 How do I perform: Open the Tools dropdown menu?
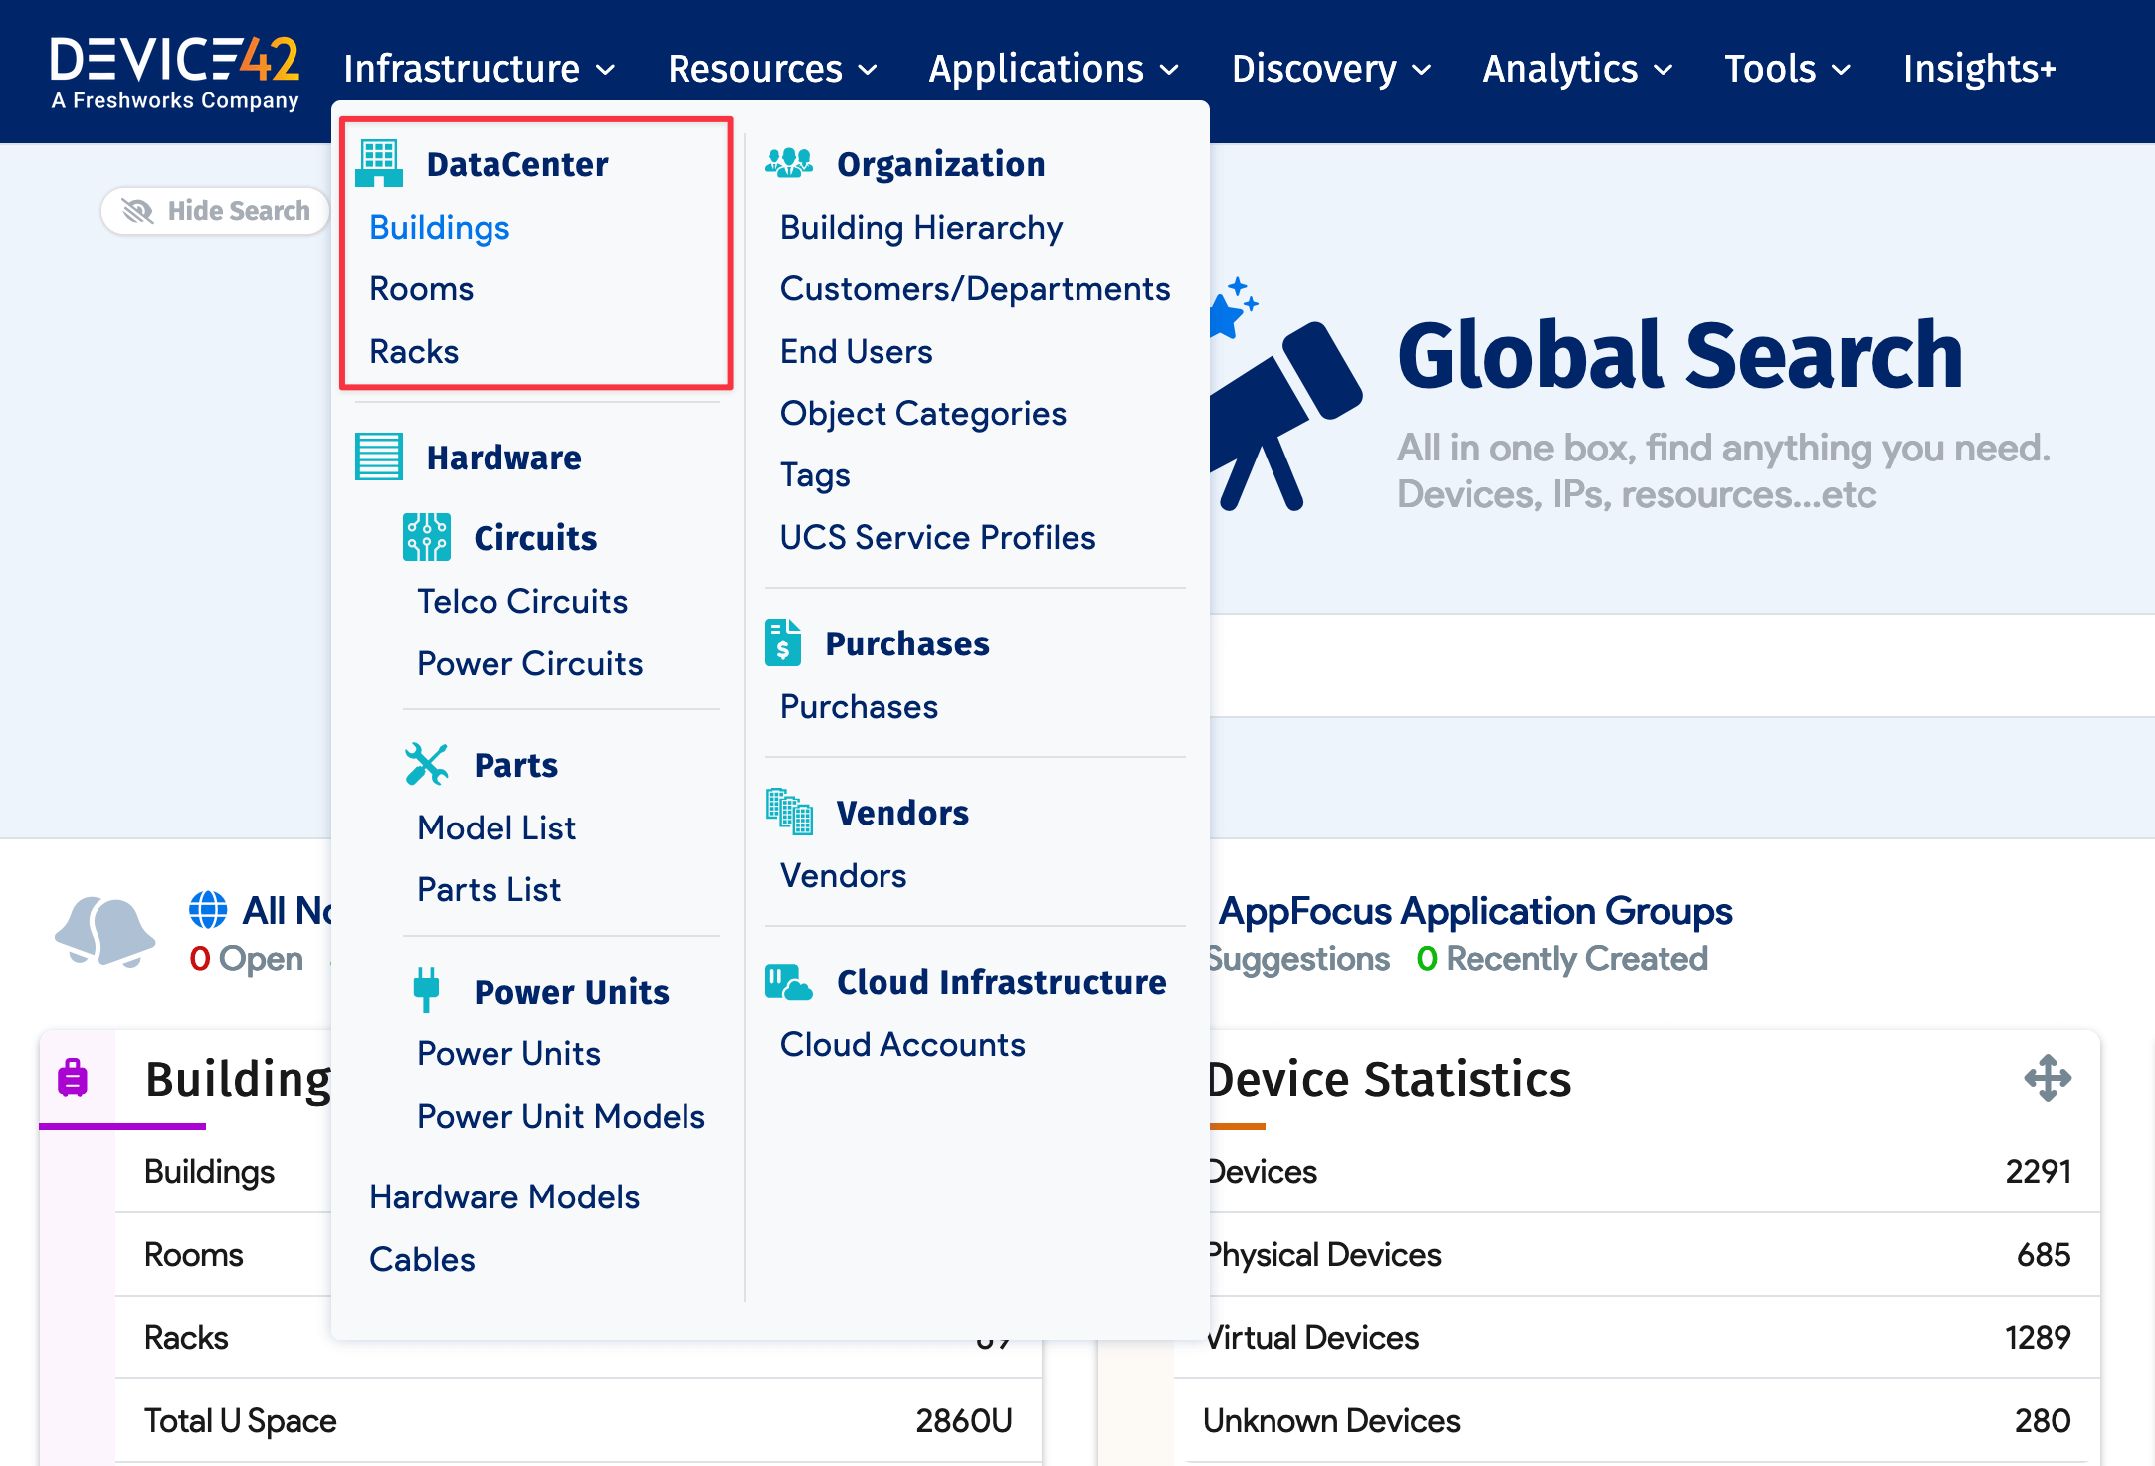coord(1787,69)
